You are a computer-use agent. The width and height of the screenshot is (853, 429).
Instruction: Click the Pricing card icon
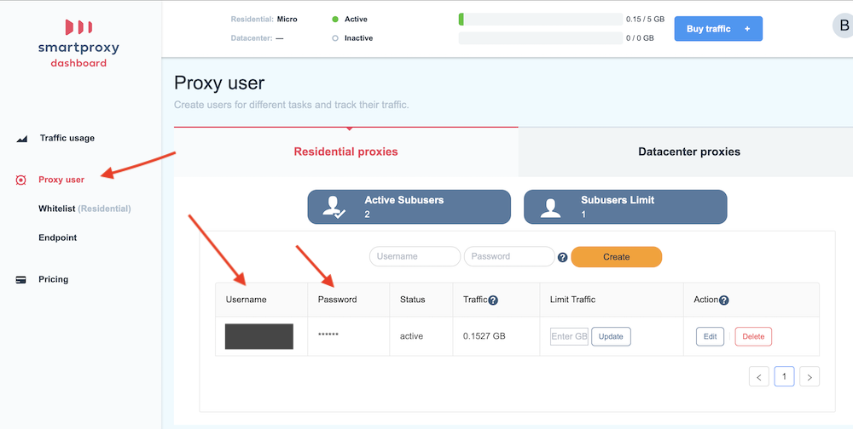(21, 279)
